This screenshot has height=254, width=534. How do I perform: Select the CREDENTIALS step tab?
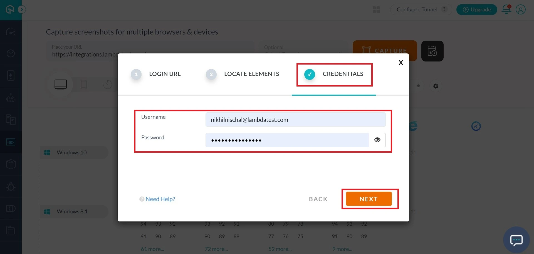pyautogui.click(x=342, y=74)
